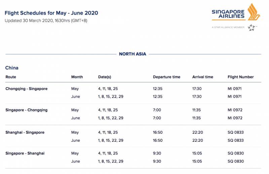The image size is (269, 174).
Task: Click the Flight Schedules for May - June 2020 title
Action: [x=51, y=13]
